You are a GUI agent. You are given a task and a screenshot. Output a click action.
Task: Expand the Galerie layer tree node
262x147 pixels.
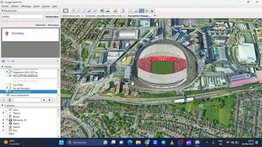coord(3,127)
